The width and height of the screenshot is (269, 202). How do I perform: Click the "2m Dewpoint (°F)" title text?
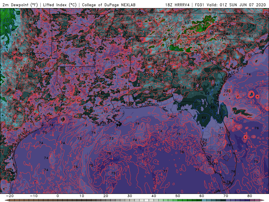[x=20, y=5]
